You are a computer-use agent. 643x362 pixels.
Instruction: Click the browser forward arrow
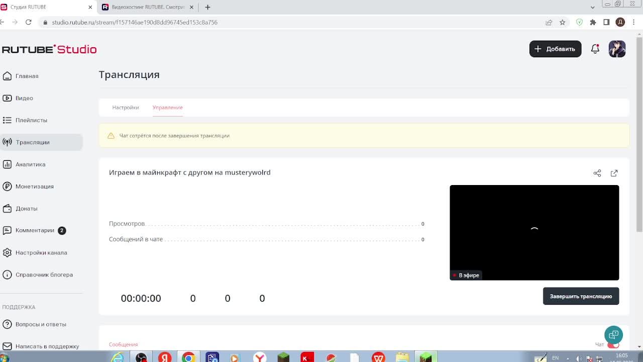[x=15, y=22]
